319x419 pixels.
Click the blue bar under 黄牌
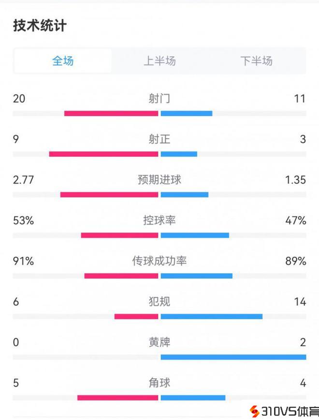(233, 357)
